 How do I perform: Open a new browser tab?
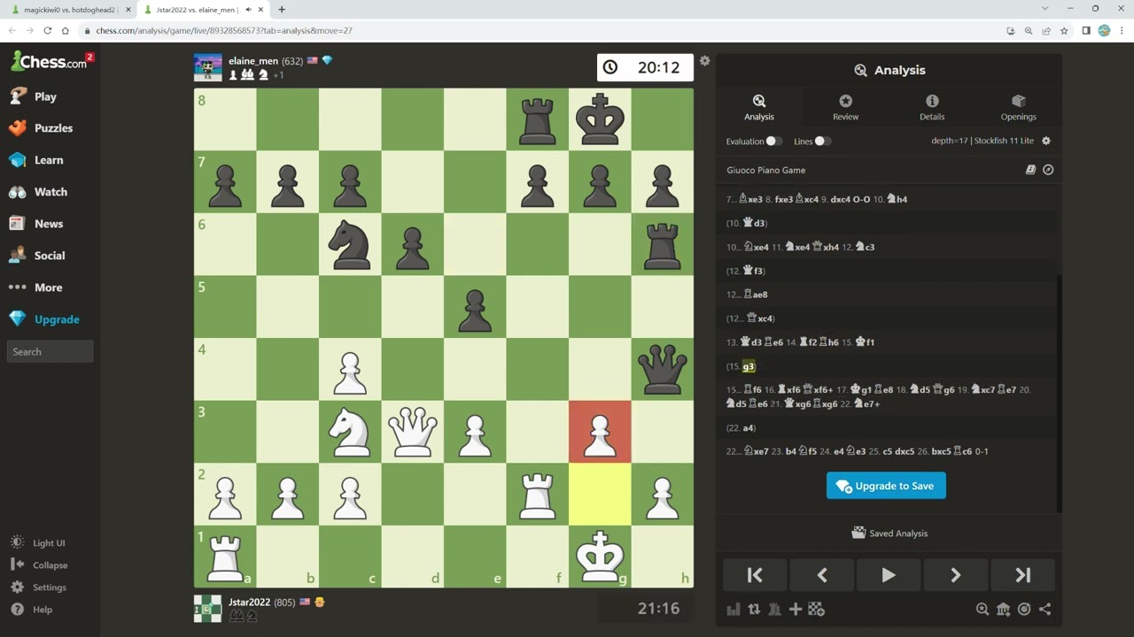click(x=282, y=10)
